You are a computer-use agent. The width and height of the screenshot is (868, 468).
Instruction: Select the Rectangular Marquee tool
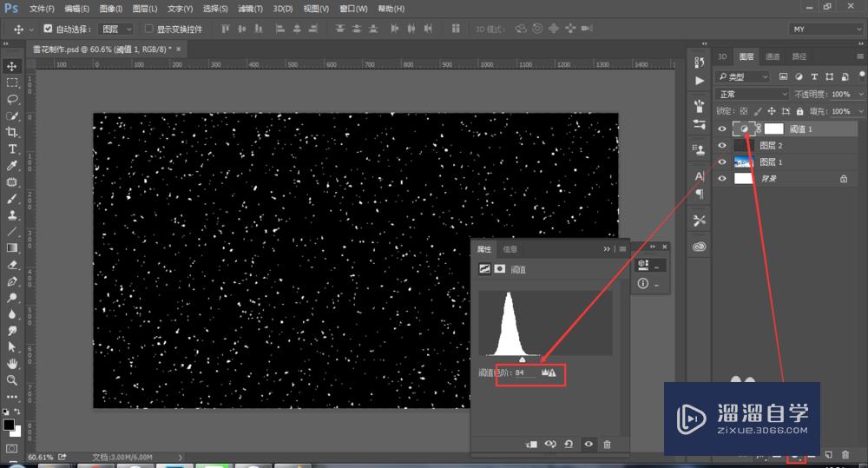pyautogui.click(x=11, y=83)
